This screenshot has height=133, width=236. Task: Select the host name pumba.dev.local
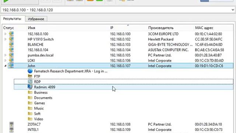[x=41, y=55]
